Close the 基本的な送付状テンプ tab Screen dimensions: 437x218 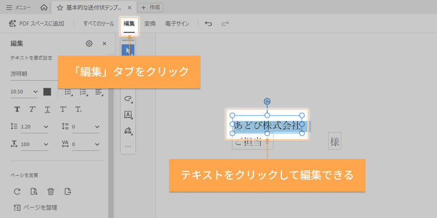click(129, 8)
